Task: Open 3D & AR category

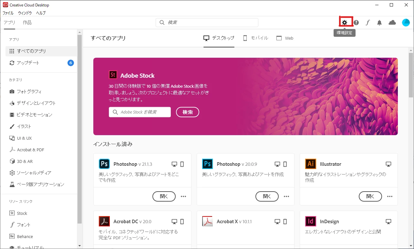Action: click(x=41, y=161)
